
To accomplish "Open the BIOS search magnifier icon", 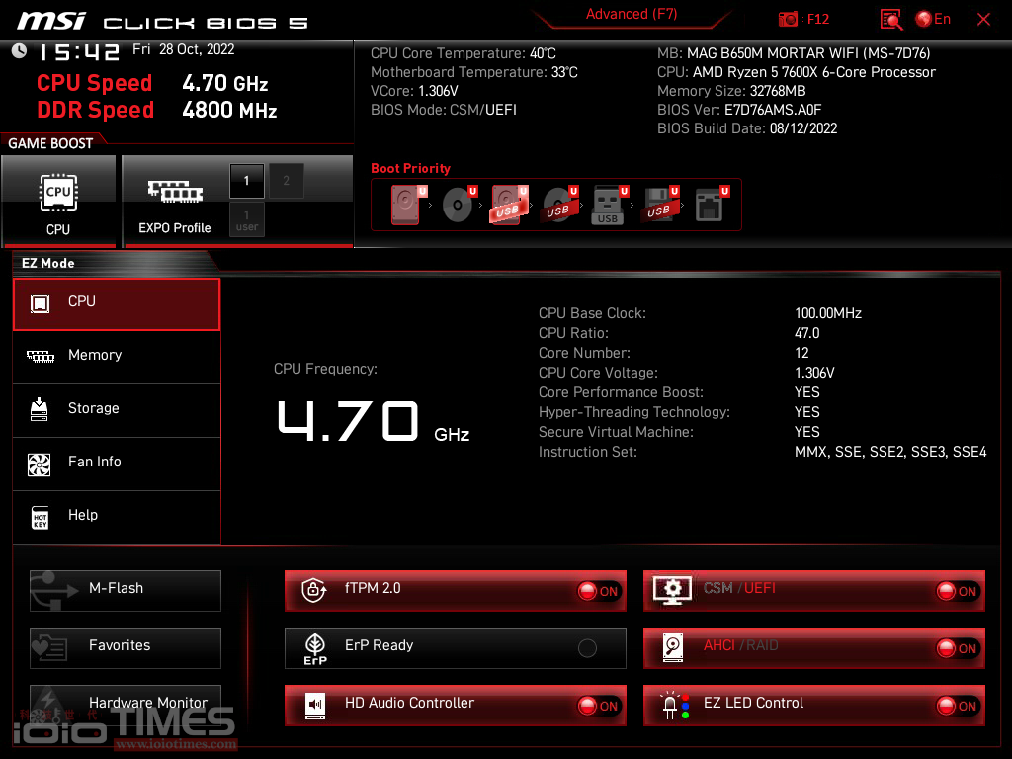I will click(890, 20).
